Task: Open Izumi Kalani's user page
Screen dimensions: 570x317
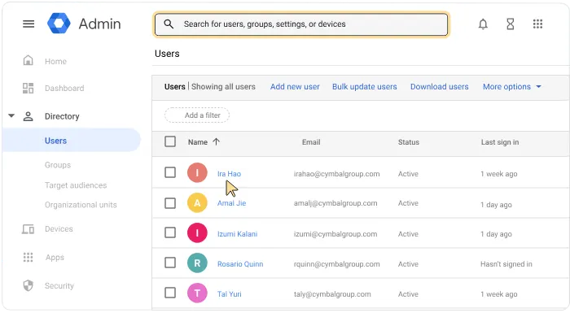Action: tap(237, 234)
